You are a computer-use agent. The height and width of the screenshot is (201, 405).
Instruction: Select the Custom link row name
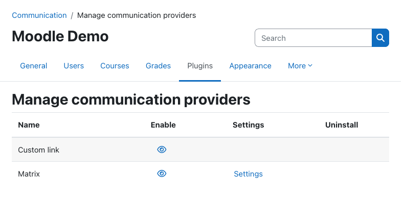tap(38, 149)
